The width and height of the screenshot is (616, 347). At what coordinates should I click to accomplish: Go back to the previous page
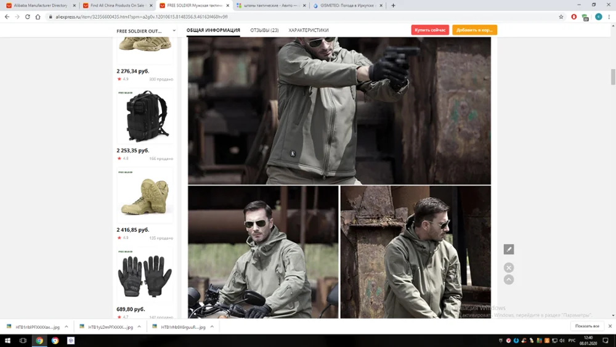[x=7, y=17]
